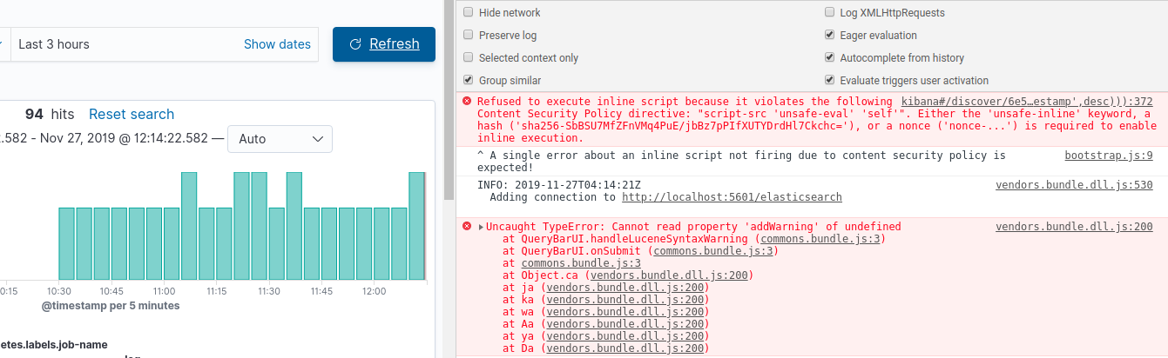The height and width of the screenshot is (358, 1168).
Task: Click the histogram bar at 10:30
Action: (66, 243)
